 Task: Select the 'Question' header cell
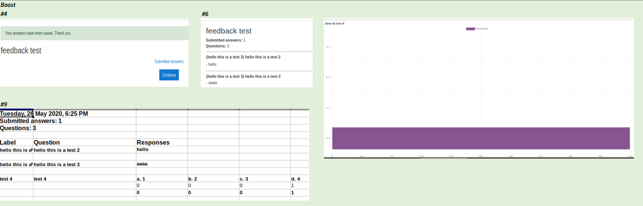tap(85, 143)
